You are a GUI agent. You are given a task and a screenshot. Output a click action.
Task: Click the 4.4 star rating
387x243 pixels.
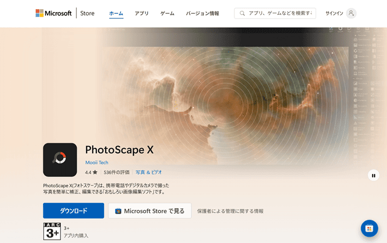pyautogui.click(x=91, y=172)
